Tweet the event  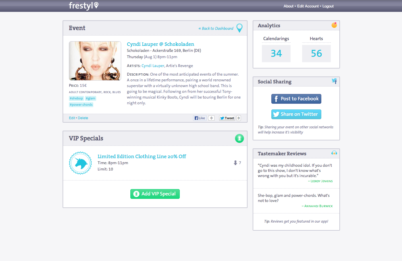click(x=227, y=118)
